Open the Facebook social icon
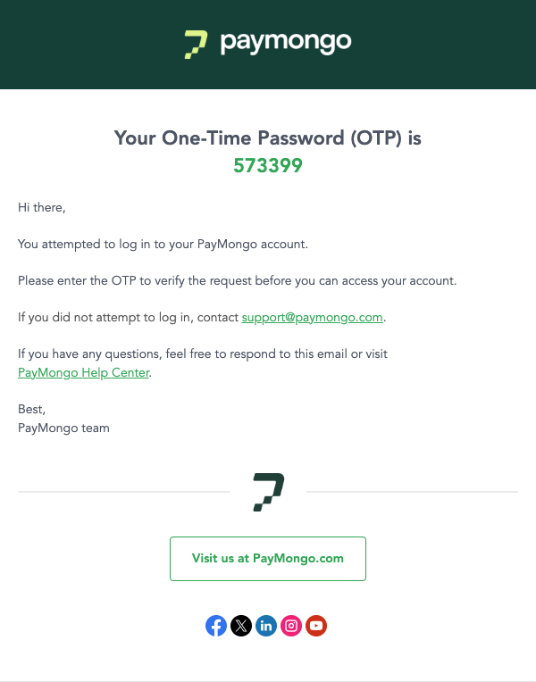 coord(216,626)
